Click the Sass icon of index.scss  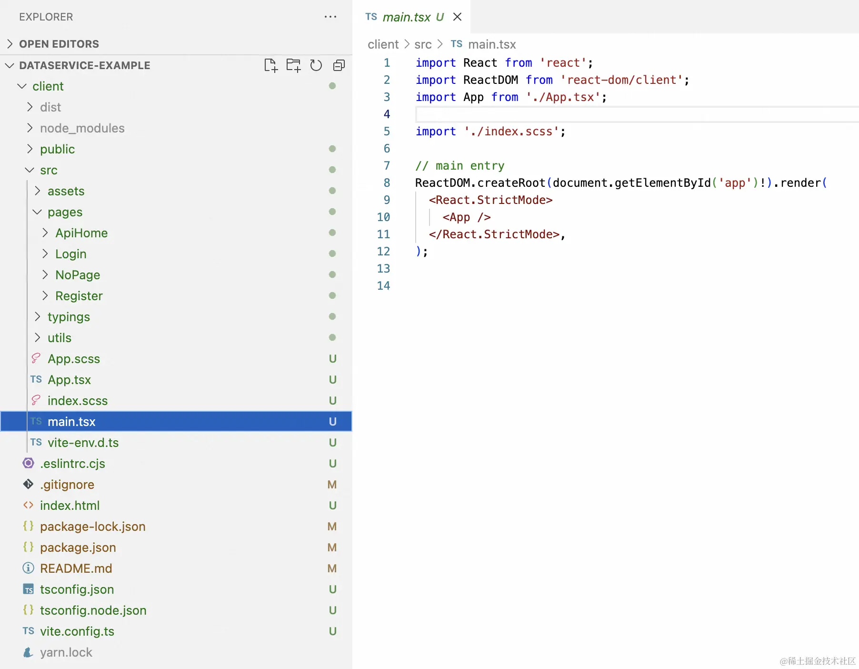click(36, 400)
